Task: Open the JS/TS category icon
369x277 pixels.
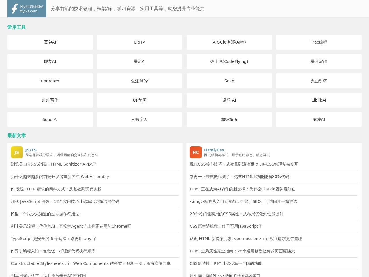Action: (17, 152)
